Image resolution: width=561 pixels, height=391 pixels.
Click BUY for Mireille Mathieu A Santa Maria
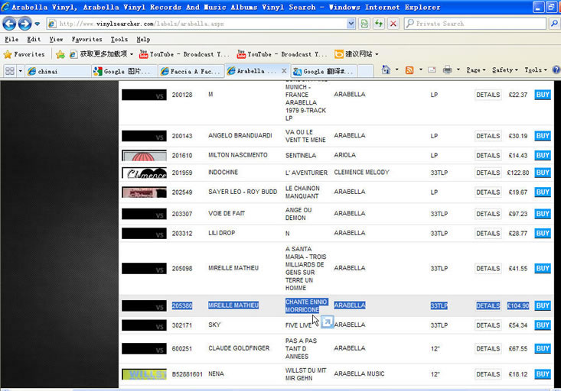click(x=543, y=268)
